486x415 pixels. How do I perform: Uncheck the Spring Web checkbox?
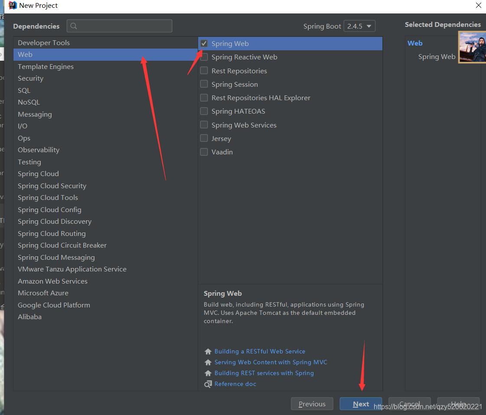coord(204,43)
